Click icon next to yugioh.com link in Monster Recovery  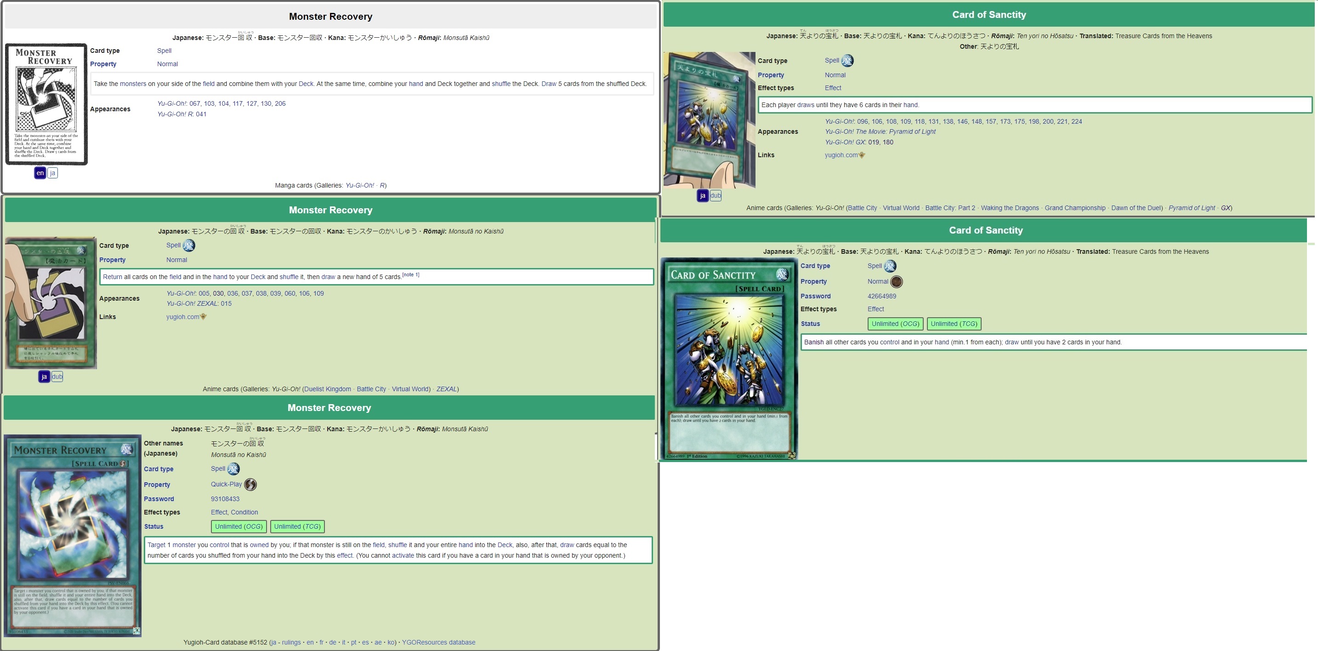(x=204, y=317)
